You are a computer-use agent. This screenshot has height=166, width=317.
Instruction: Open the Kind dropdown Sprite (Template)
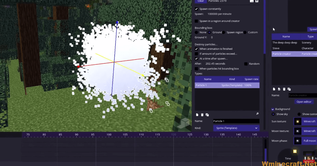coord(236,128)
